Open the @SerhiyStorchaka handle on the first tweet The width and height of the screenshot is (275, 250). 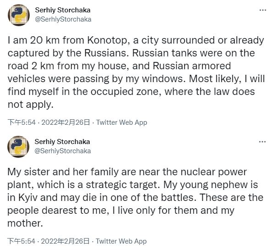point(63,19)
